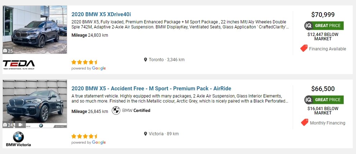Screen dimensions: 356x154
Task: Click the iQ Great Price badge for $66,500 listing
Action: click(x=324, y=100)
